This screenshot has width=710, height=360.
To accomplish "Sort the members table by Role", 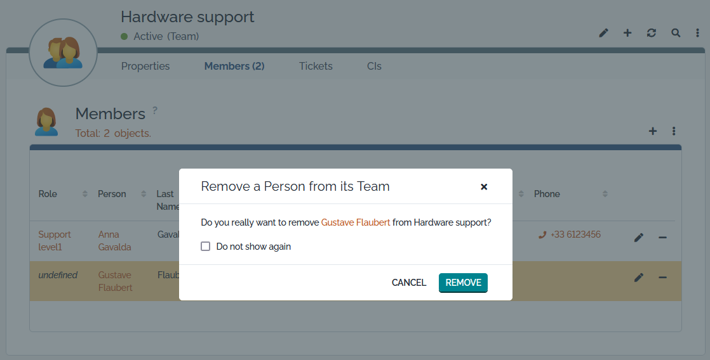I will [84, 194].
